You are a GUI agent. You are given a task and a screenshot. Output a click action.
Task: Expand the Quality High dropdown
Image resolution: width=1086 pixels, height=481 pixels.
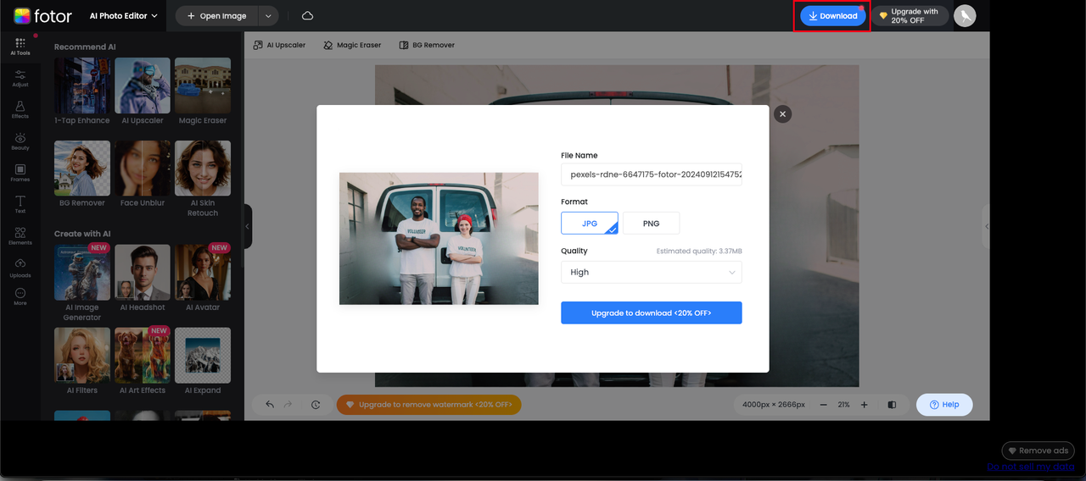pyautogui.click(x=652, y=272)
